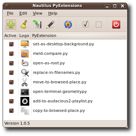
Task: Select the copy-to-browsed-place.py filename
Action: tap(59, 110)
